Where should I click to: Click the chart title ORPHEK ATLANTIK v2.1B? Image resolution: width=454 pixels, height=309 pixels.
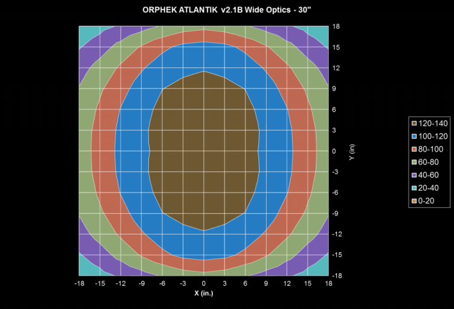pos(226,10)
